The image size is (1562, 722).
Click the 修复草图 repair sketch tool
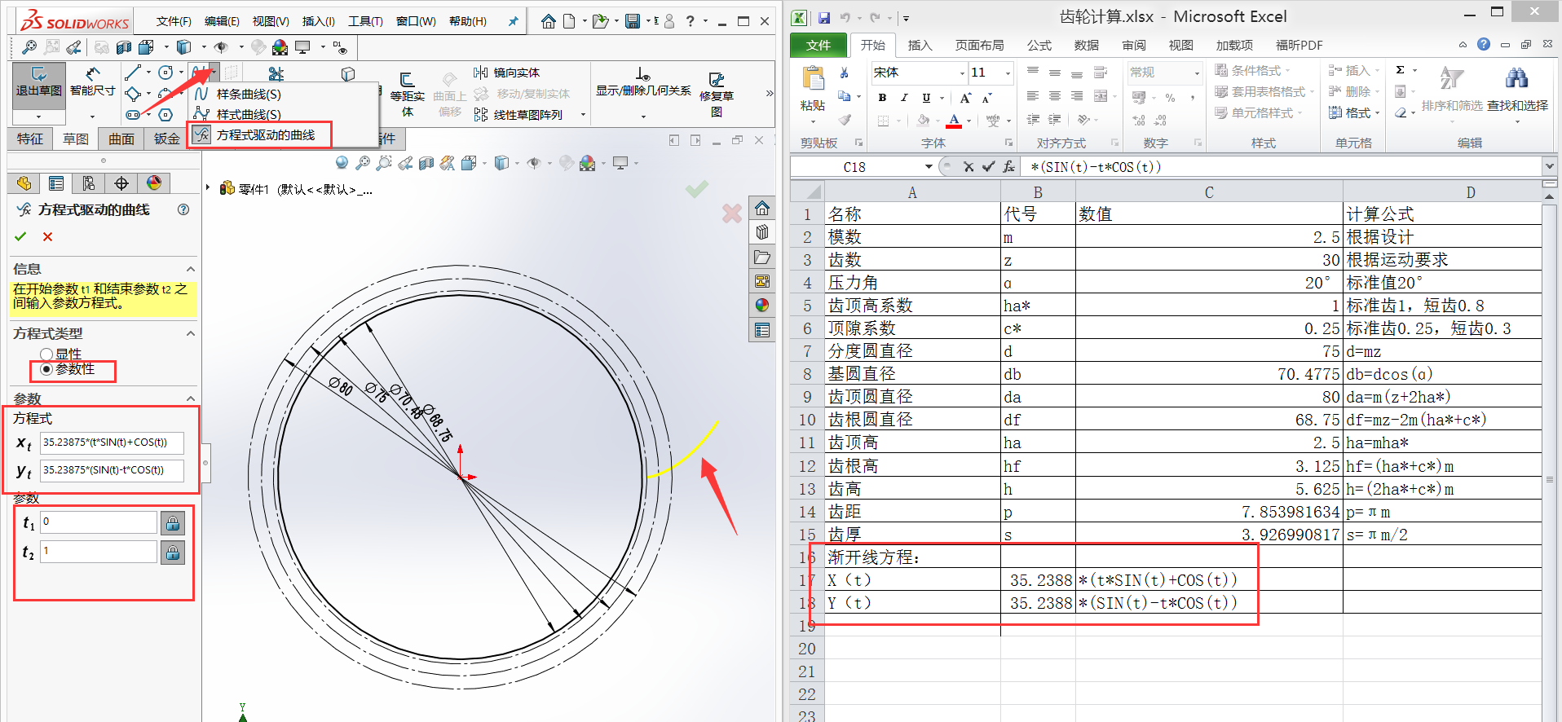pyautogui.click(x=717, y=95)
